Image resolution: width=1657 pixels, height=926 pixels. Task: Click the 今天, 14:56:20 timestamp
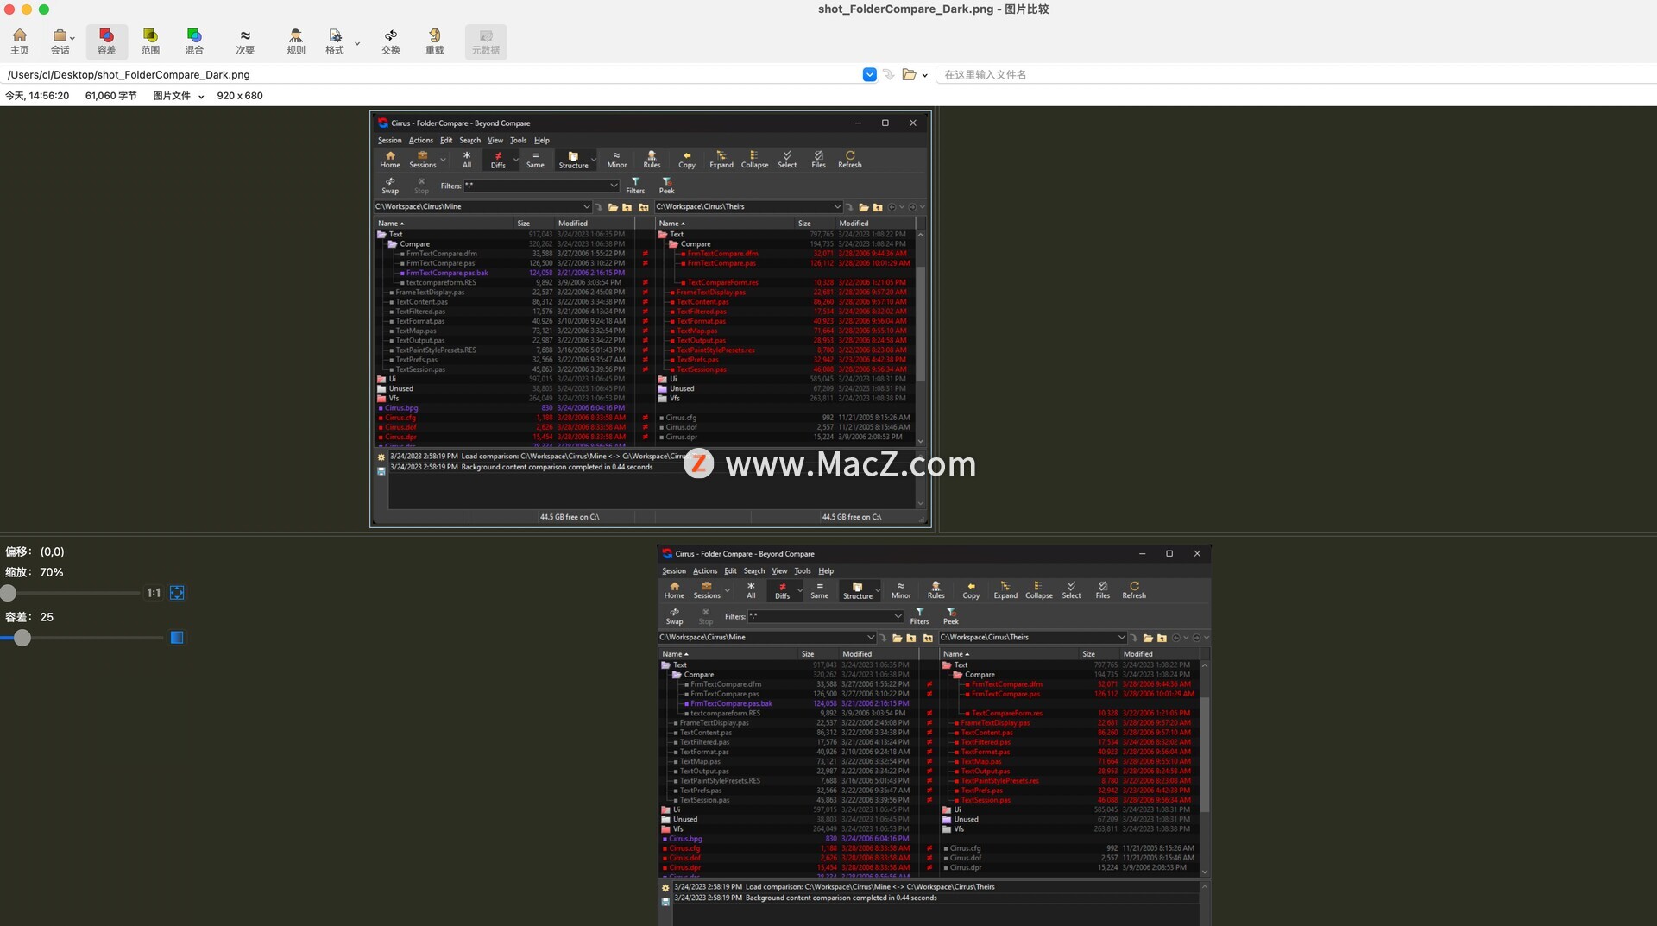[37, 96]
